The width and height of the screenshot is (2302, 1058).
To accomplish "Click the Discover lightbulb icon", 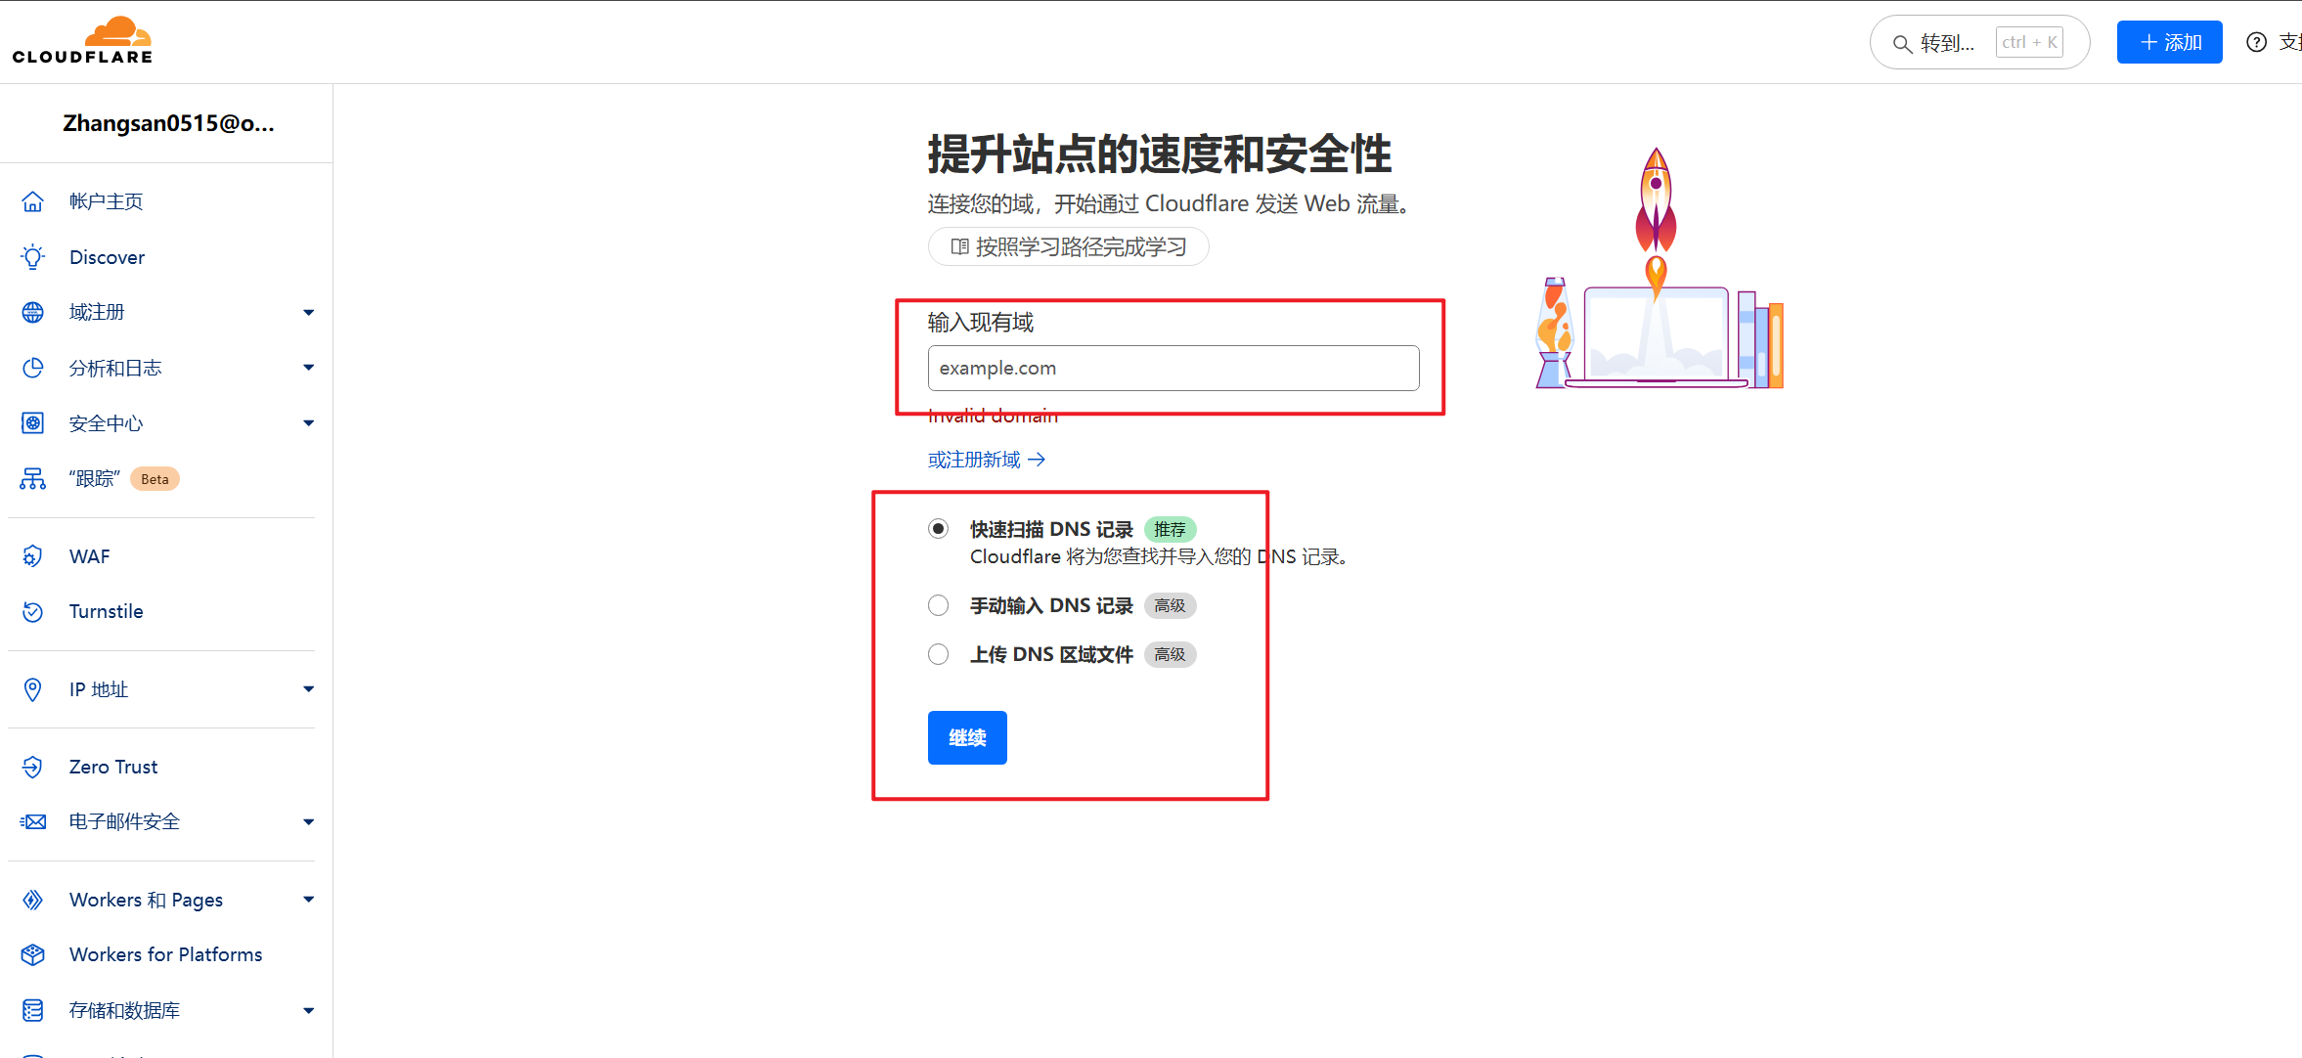I will [33, 257].
